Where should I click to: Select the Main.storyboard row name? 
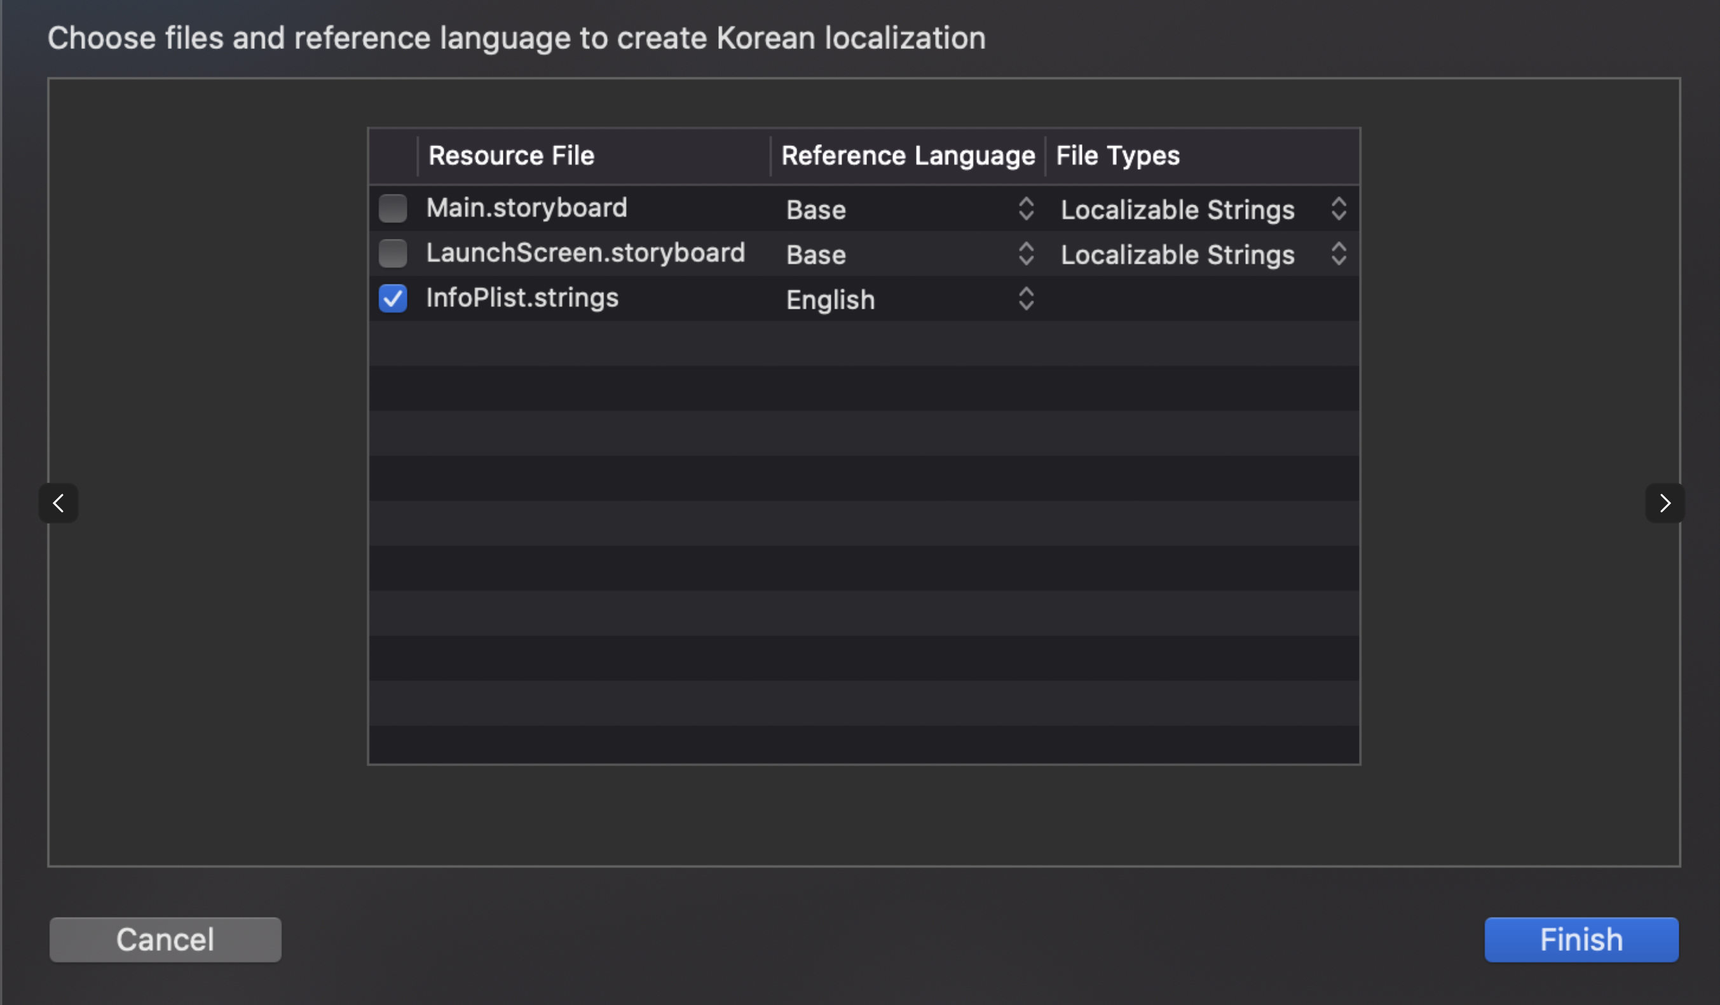click(x=526, y=207)
